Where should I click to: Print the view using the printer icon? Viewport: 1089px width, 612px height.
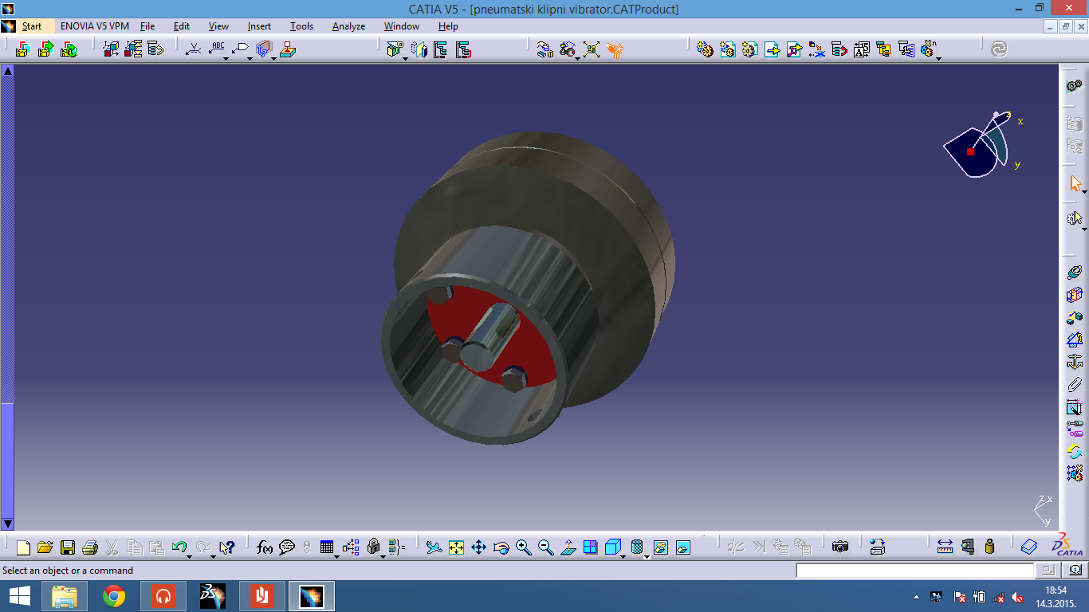90,547
